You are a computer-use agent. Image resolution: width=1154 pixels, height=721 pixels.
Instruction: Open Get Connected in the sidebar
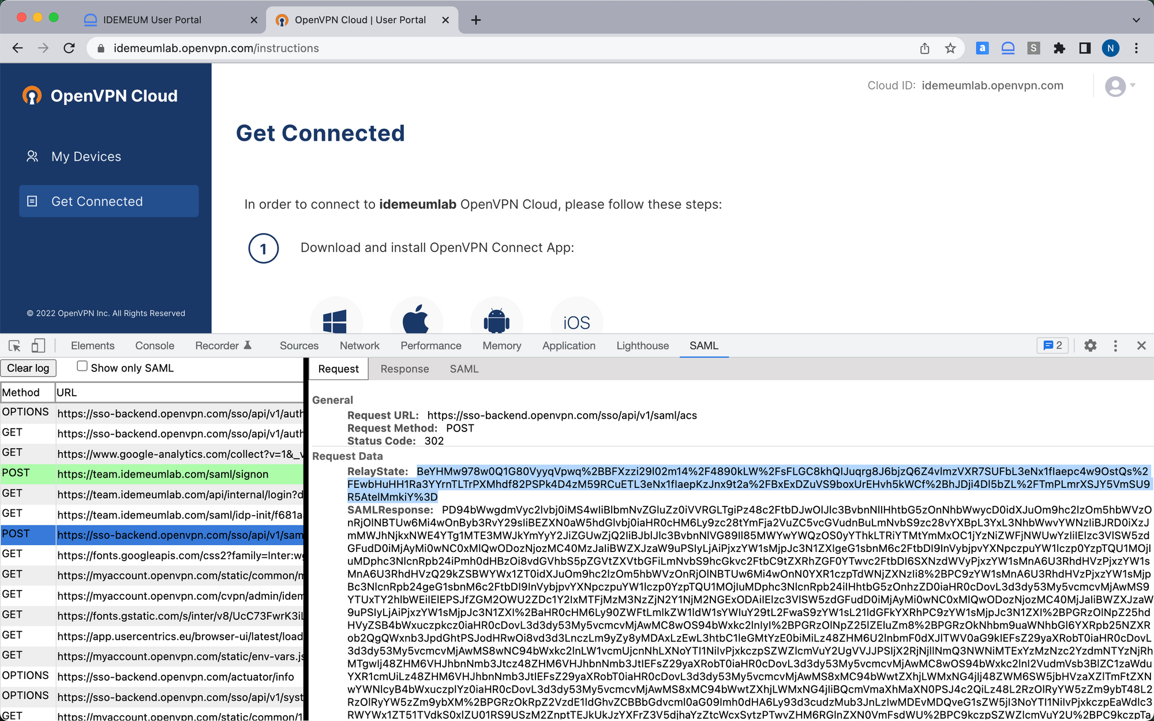coord(109,201)
